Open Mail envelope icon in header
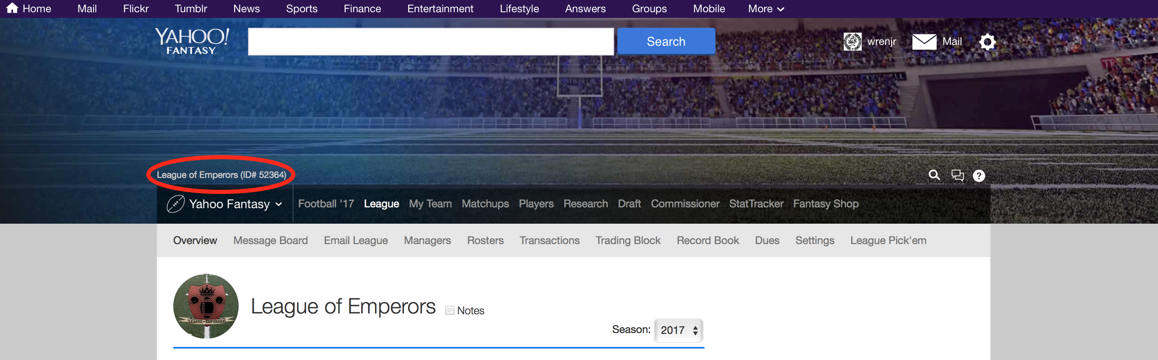Viewport: 1158px width, 360px height. click(x=924, y=42)
